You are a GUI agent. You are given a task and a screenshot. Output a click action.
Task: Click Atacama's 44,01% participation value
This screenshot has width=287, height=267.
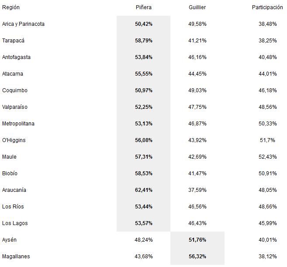267,74
